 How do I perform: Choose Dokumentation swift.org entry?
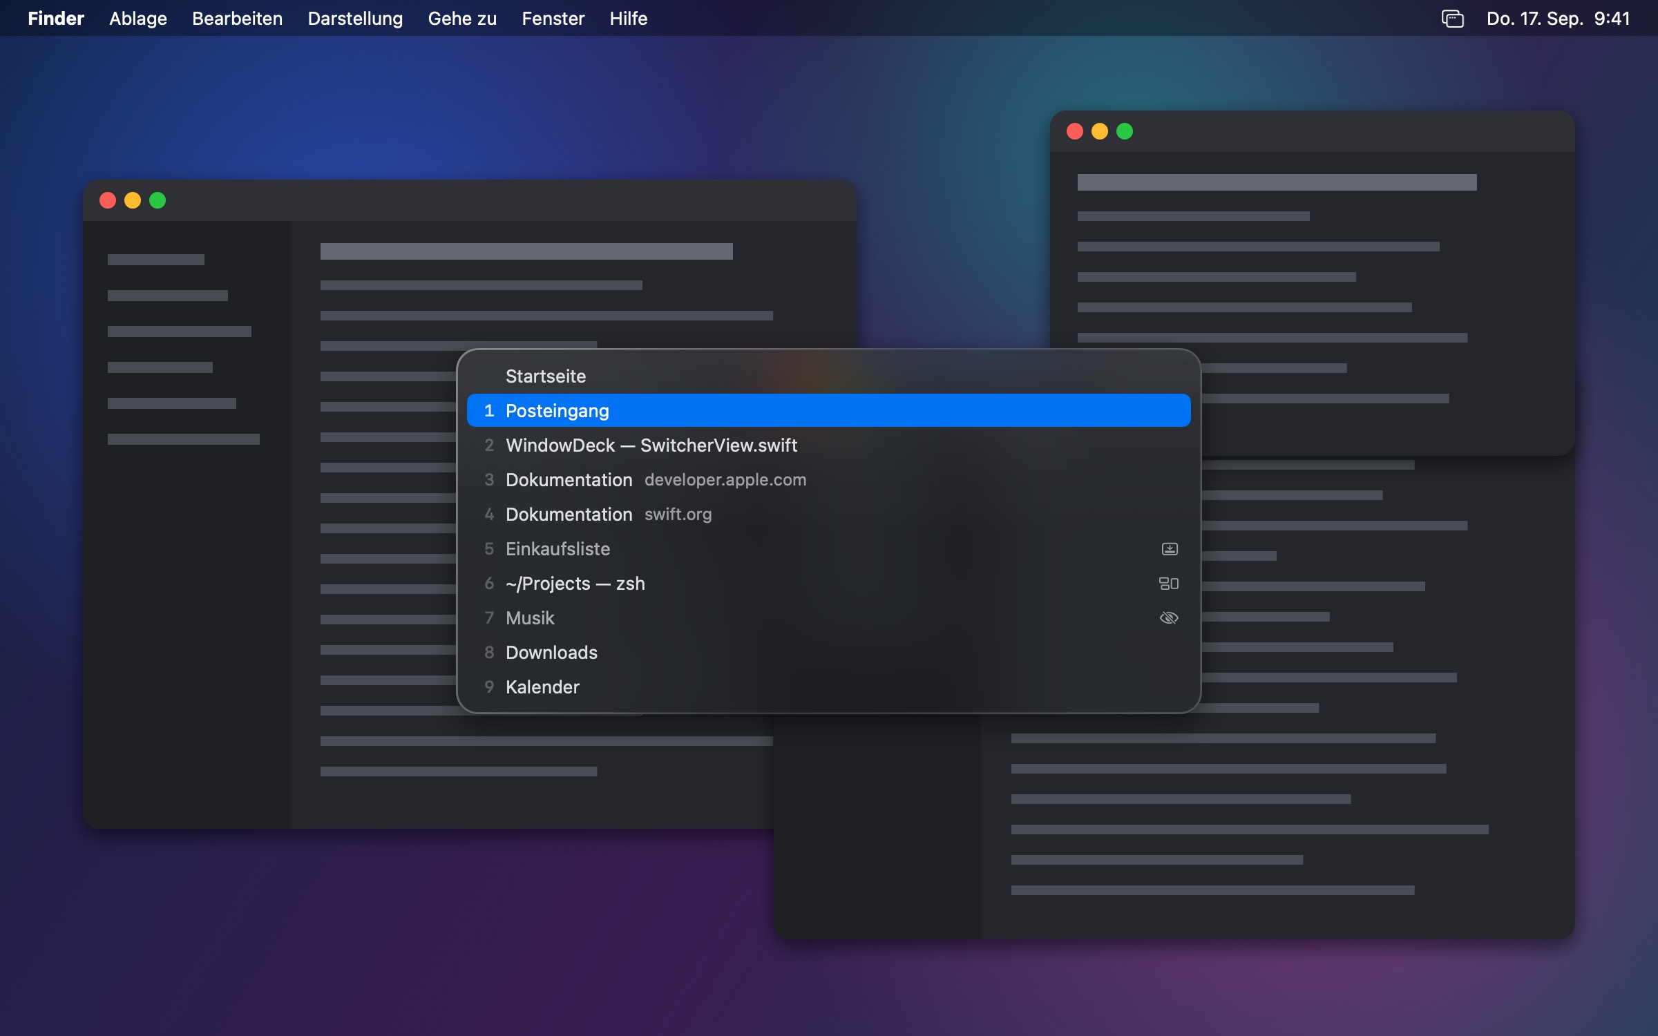(x=829, y=515)
